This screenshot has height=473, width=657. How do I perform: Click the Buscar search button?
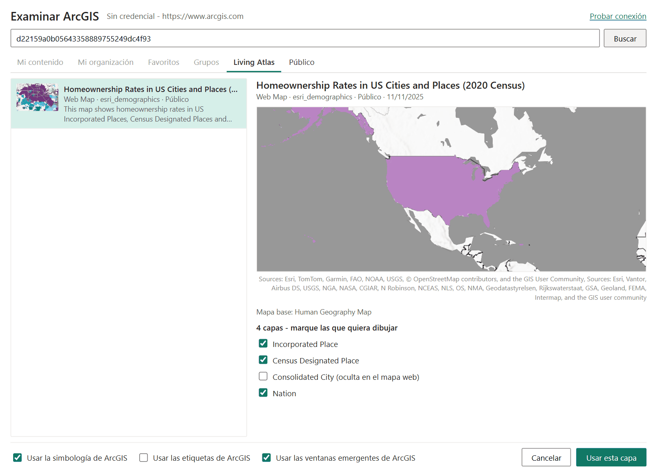[625, 38]
